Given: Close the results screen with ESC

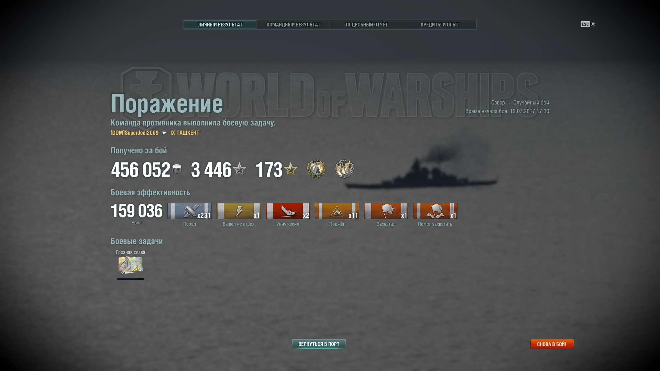Looking at the screenshot, I should [x=587, y=24].
